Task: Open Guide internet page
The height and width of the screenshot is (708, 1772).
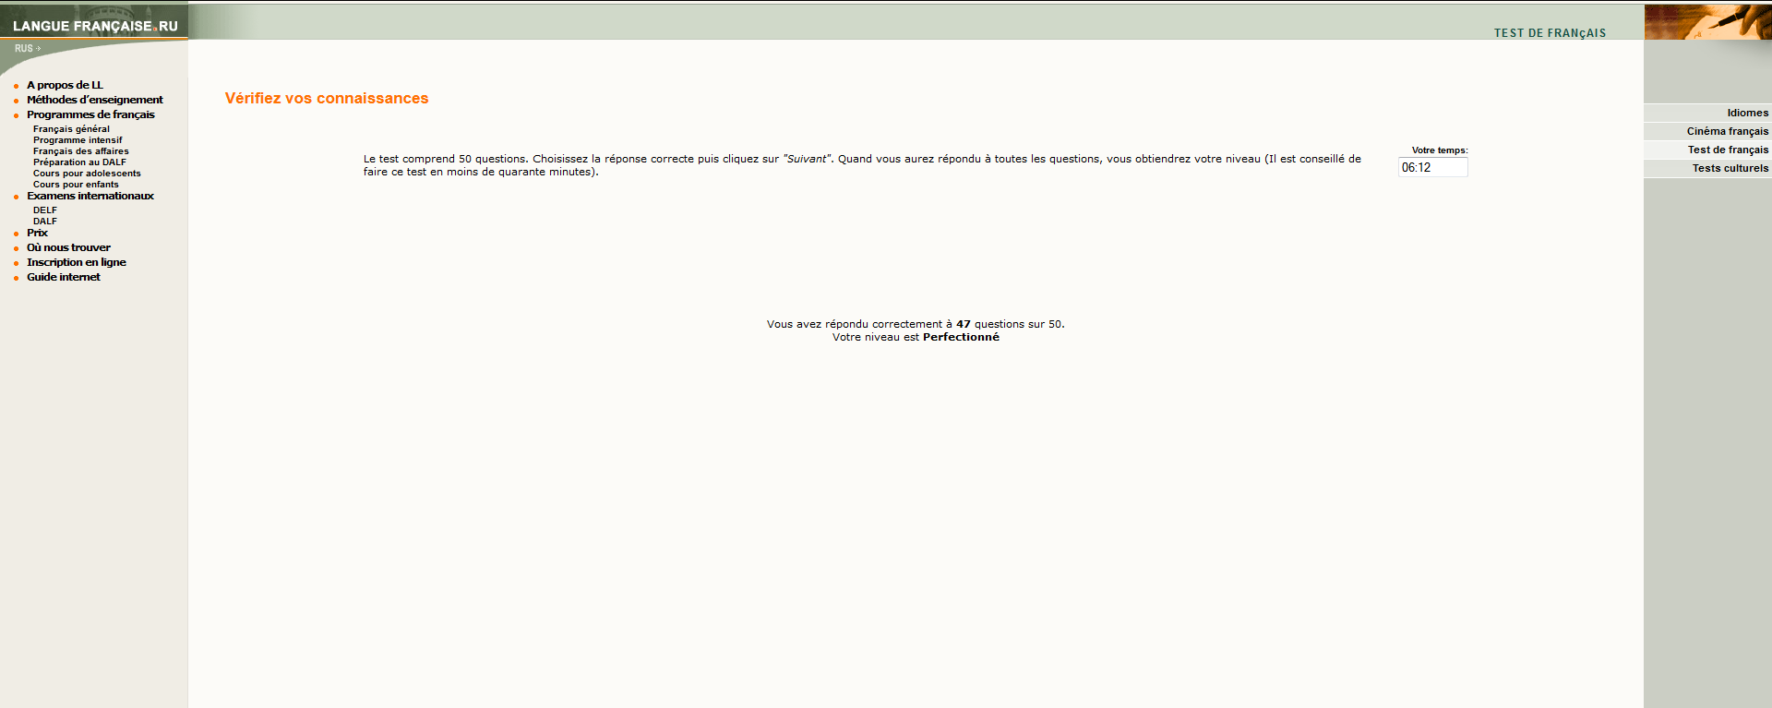Action: click(64, 277)
